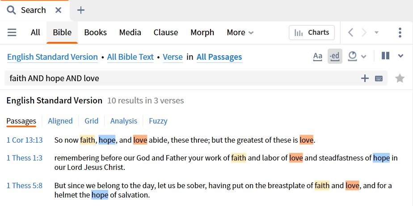Image resolution: width=413 pixels, height=206 pixels.
Task: Open the Charts button
Action: coord(312,33)
